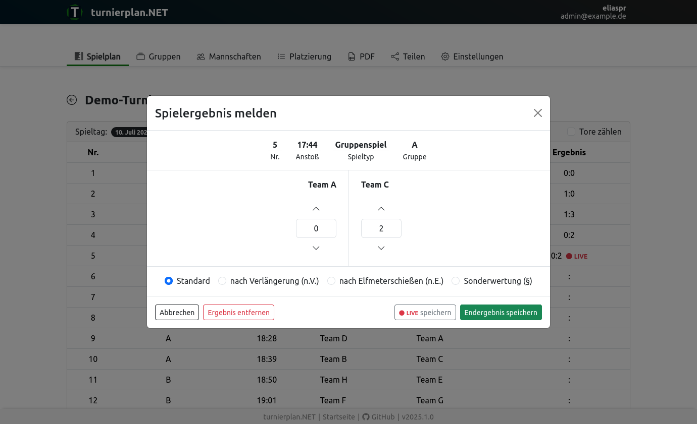This screenshot has width=697, height=424.
Task: Select Sonderwertung (§) radio option
Action: click(x=456, y=281)
